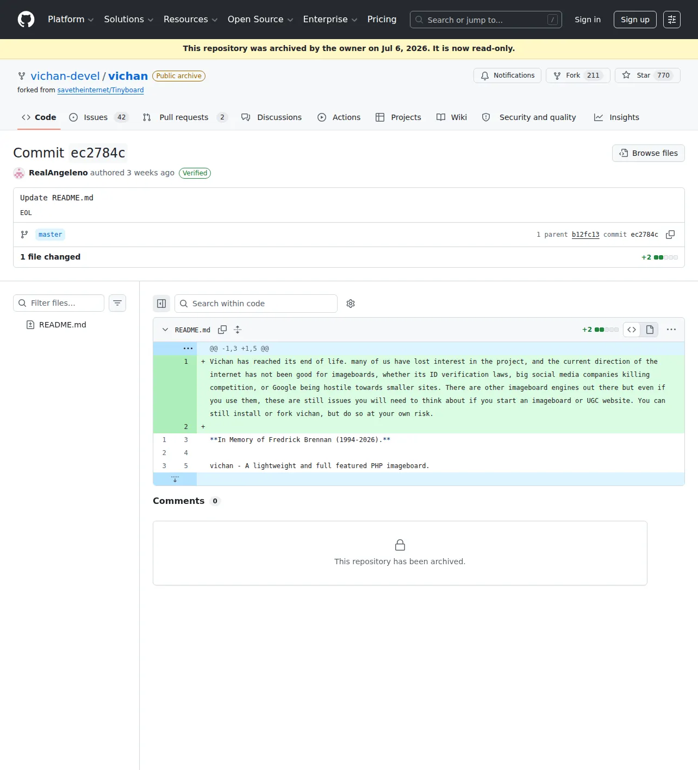698x770 pixels.
Task: Open appearance settings icon in header
Action: click(x=672, y=20)
